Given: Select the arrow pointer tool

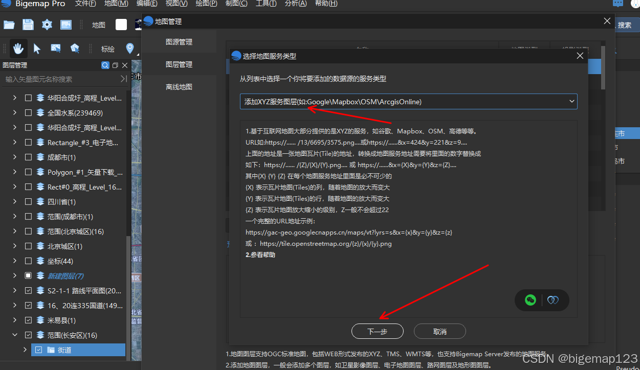Looking at the screenshot, I should 37,49.
